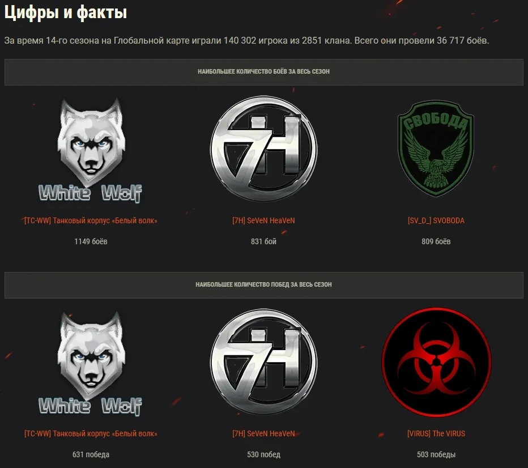Click the '831 бой' statistic

263,241
